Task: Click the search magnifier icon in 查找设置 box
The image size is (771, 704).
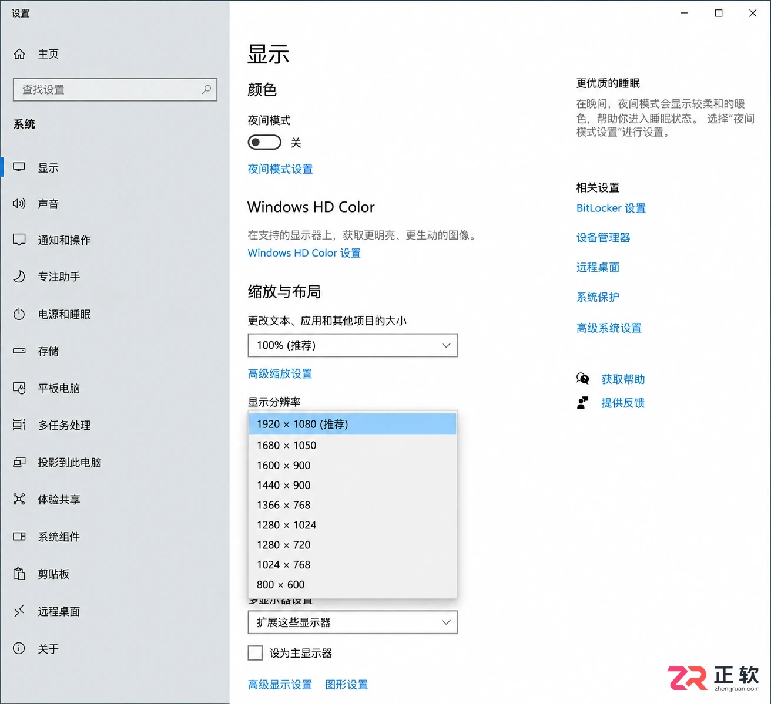Action: click(x=206, y=89)
